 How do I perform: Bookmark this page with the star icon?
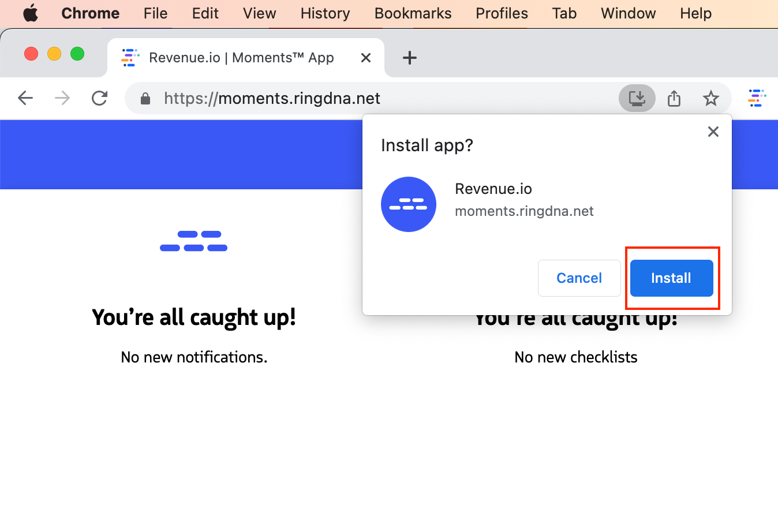click(x=711, y=98)
